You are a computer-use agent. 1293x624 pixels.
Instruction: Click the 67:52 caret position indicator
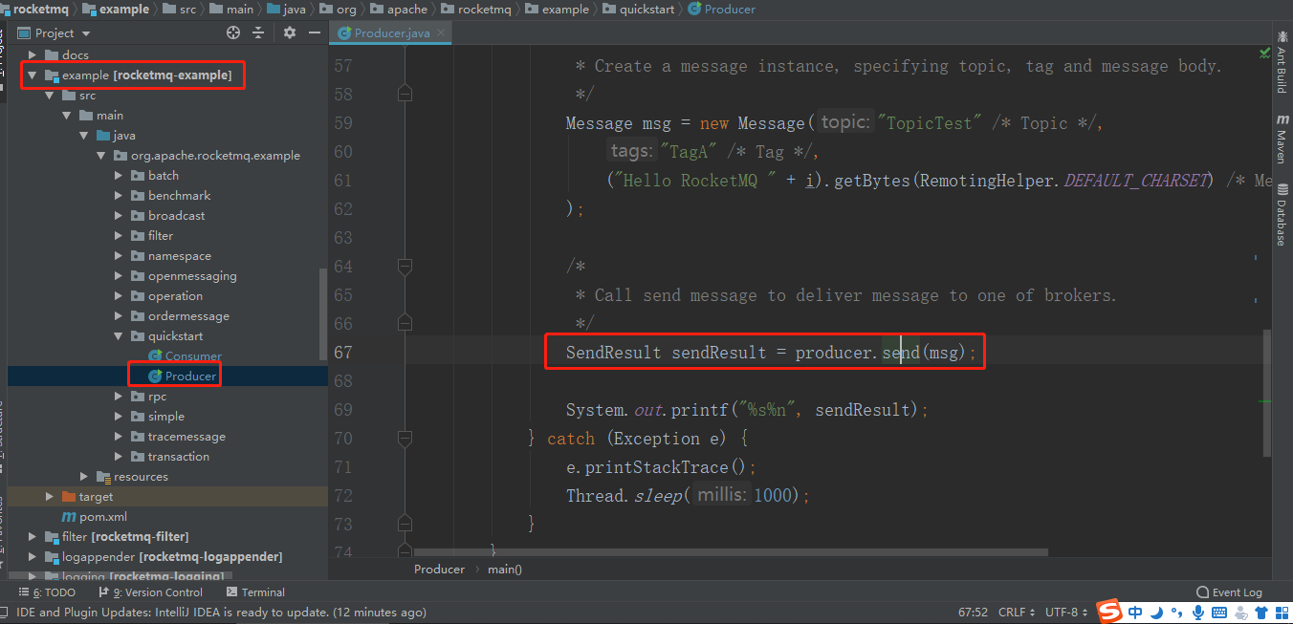coord(974,613)
